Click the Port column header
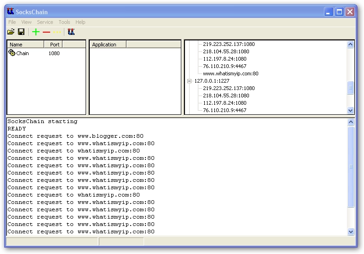Viewport: 364px width, 254px height. pyautogui.click(x=54, y=45)
